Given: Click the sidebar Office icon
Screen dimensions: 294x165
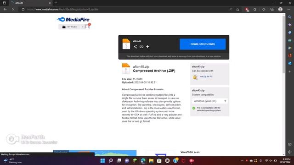Looking at the screenshot, I should click(290, 55).
